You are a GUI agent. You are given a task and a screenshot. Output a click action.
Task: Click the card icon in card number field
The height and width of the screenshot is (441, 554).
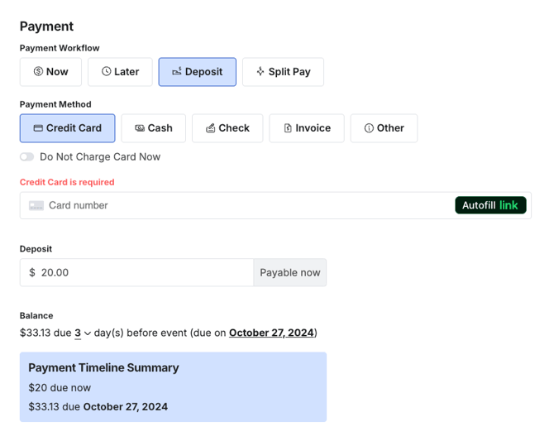point(36,205)
